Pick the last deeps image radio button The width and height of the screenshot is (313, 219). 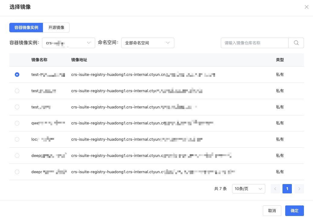click(17, 172)
